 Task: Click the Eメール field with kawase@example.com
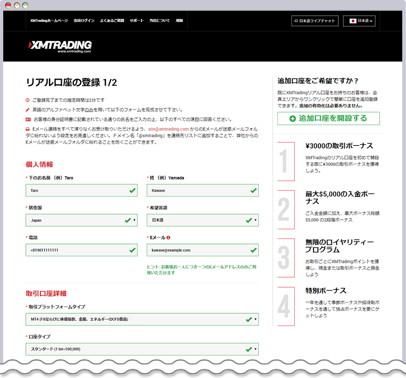click(x=203, y=250)
